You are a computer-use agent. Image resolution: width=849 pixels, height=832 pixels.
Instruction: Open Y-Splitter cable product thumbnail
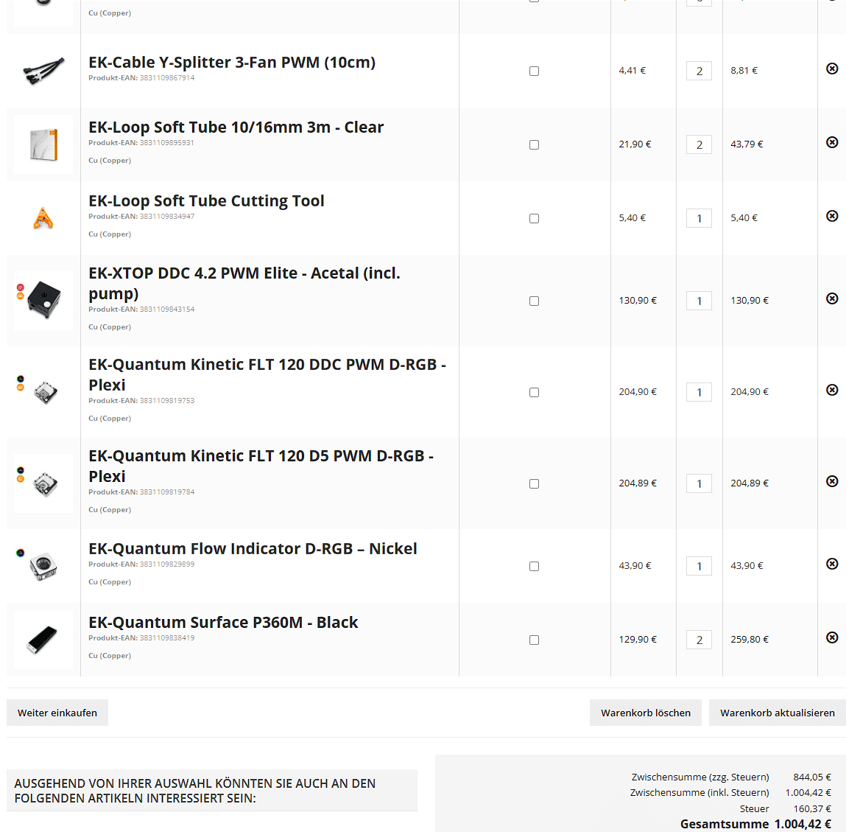tap(43, 71)
